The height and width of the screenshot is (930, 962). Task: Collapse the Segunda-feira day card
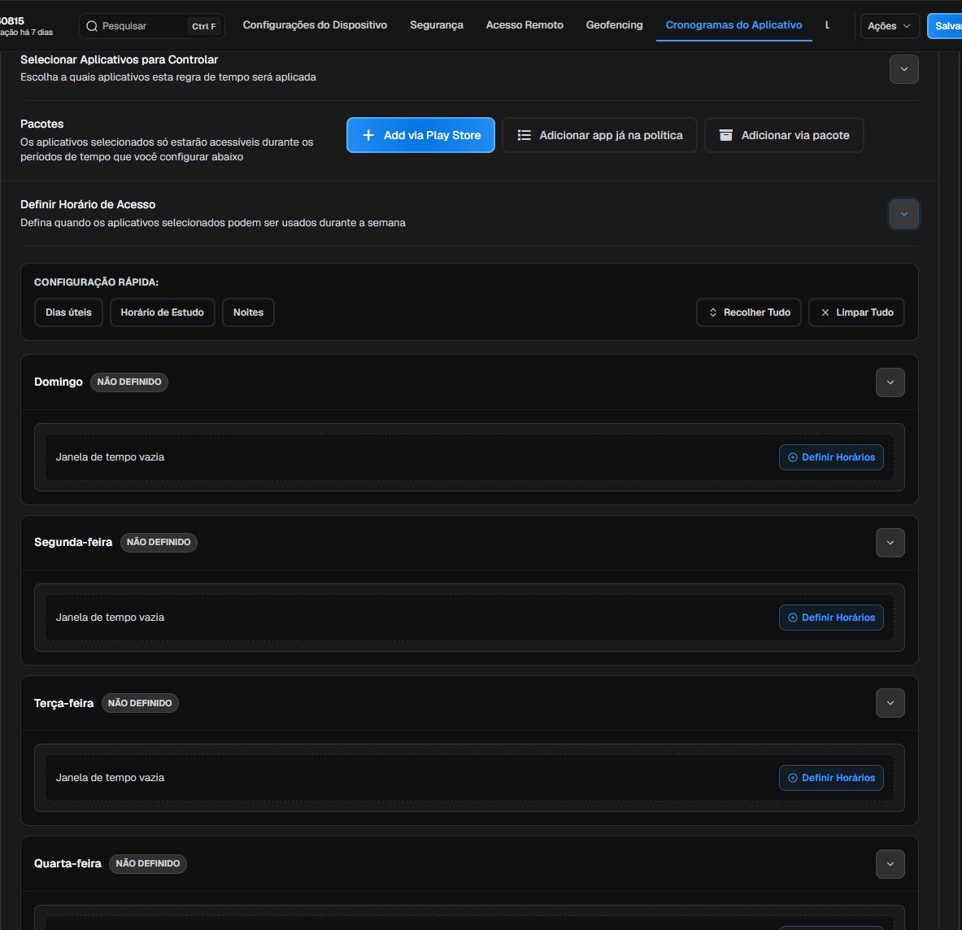click(890, 543)
